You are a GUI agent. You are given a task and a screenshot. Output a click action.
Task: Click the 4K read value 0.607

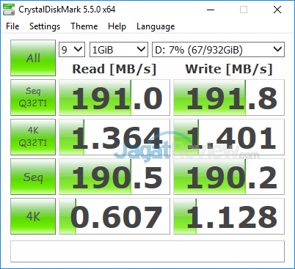pos(114,216)
